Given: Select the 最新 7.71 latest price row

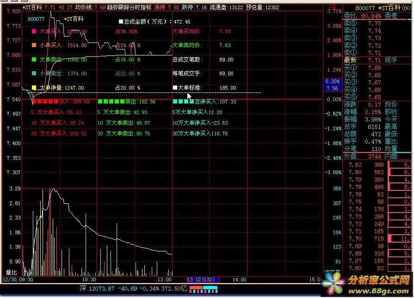Looking at the screenshot, I should coord(363,60).
